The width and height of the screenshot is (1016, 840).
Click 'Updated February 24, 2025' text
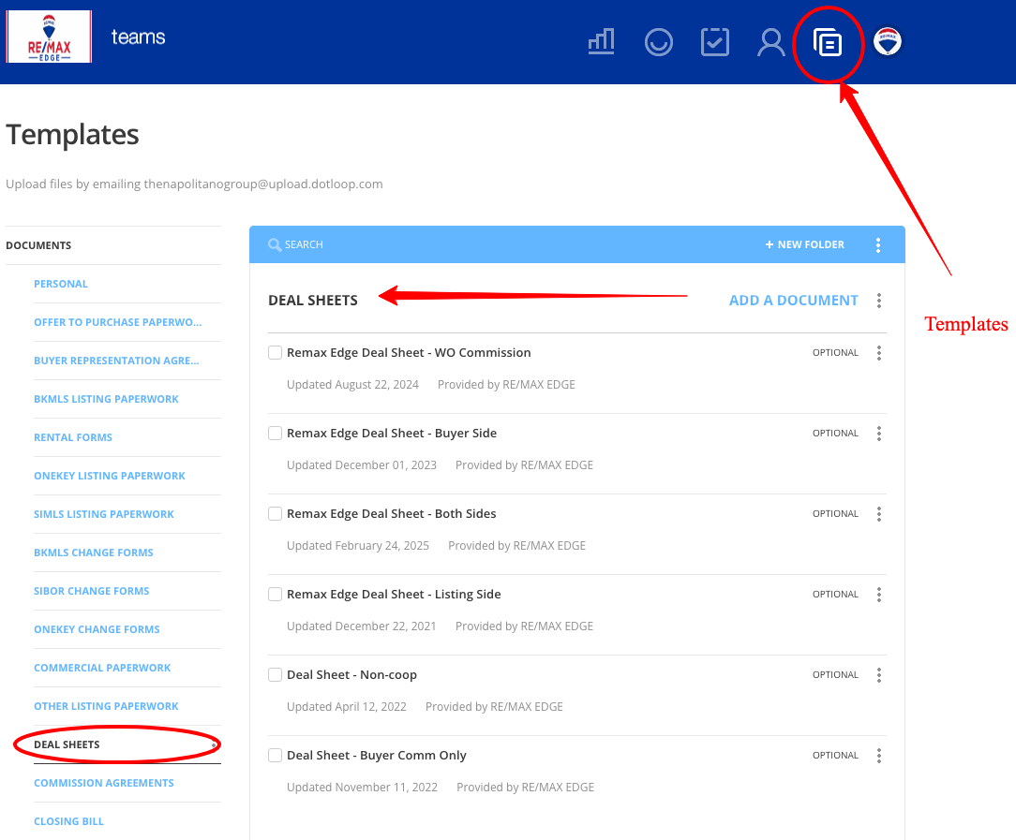point(358,546)
